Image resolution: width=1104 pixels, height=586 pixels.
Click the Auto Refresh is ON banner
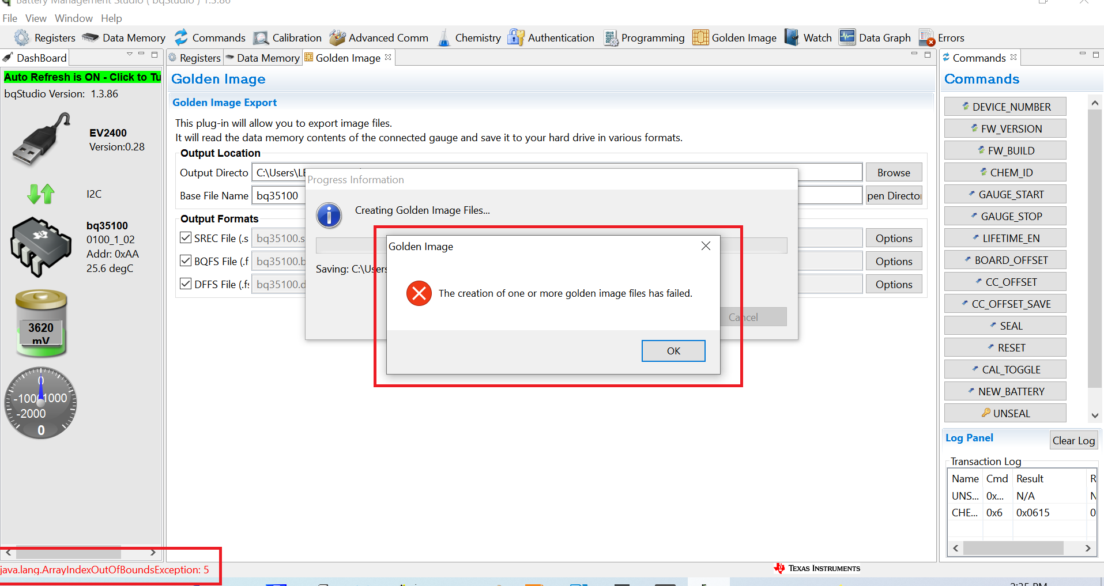[82, 77]
